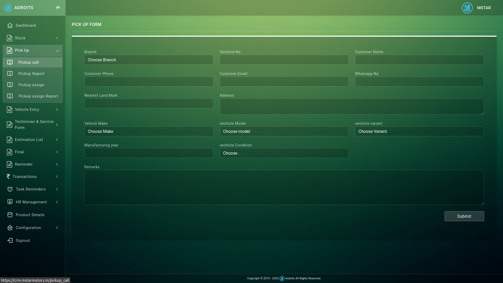Click the Configuration gear-house icon
Viewport: 503px width, 283px height.
10,228
